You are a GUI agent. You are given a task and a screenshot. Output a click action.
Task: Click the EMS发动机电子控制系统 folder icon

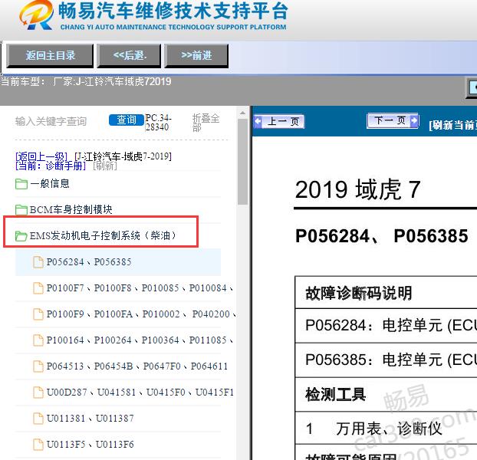coord(21,235)
